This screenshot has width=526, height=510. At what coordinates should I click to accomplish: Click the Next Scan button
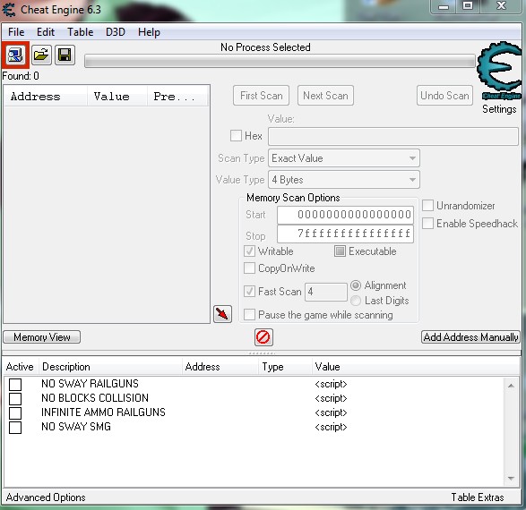(x=325, y=96)
